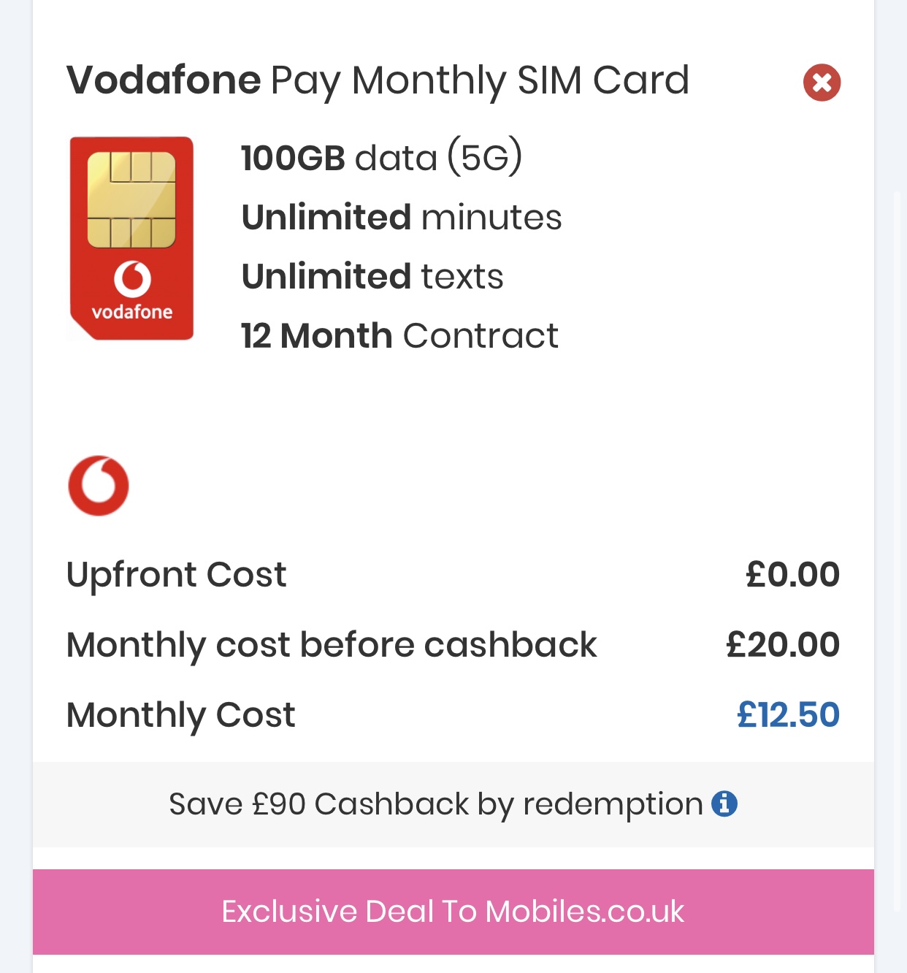The width and height of the screenshot is (907, 973).
Task: Tap the gold chip on SIM image
Action: [131, 200]
